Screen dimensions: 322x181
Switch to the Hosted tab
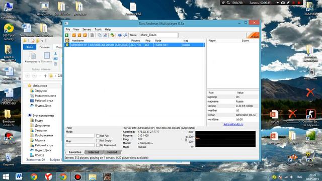pyautogui.click(x=112, y=152)
